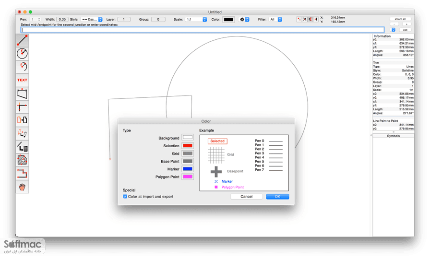Click the Zoom all button
The image size is (430, 259).
click(x=400, y=19)
